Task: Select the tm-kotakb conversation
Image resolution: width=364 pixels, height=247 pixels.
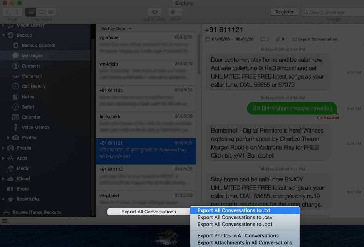Action: [146, 125]
